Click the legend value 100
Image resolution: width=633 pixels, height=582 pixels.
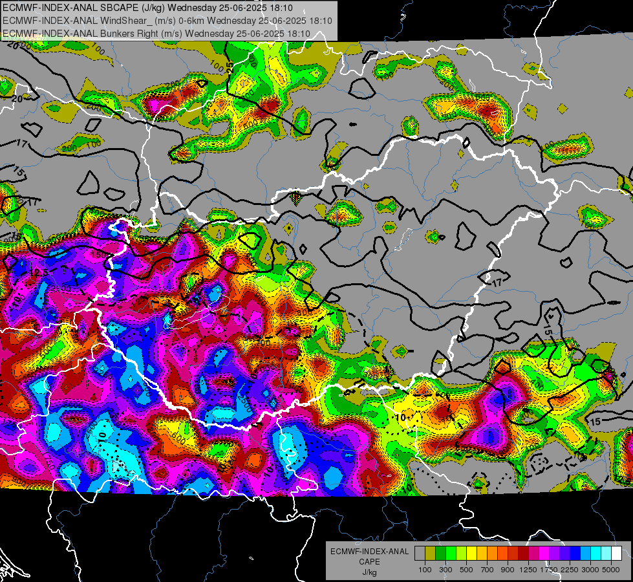[x=425, y=570]
